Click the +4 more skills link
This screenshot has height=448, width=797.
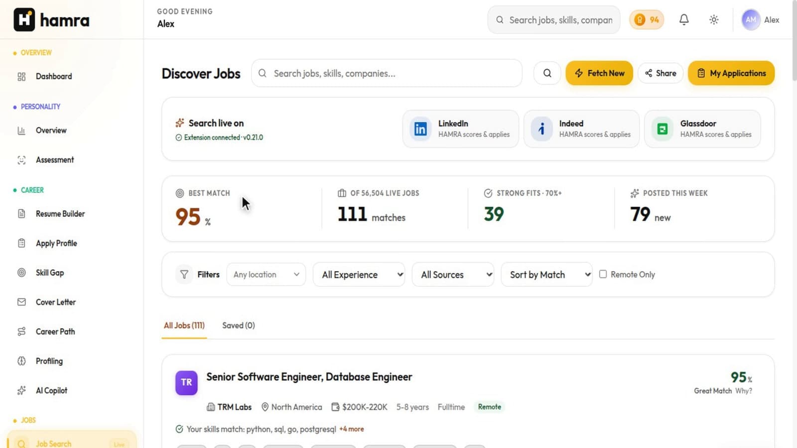tap(352, 429)
